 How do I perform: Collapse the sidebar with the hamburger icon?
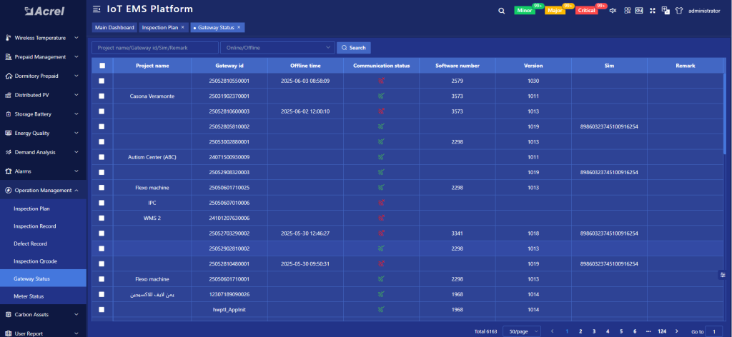(97, 9)
